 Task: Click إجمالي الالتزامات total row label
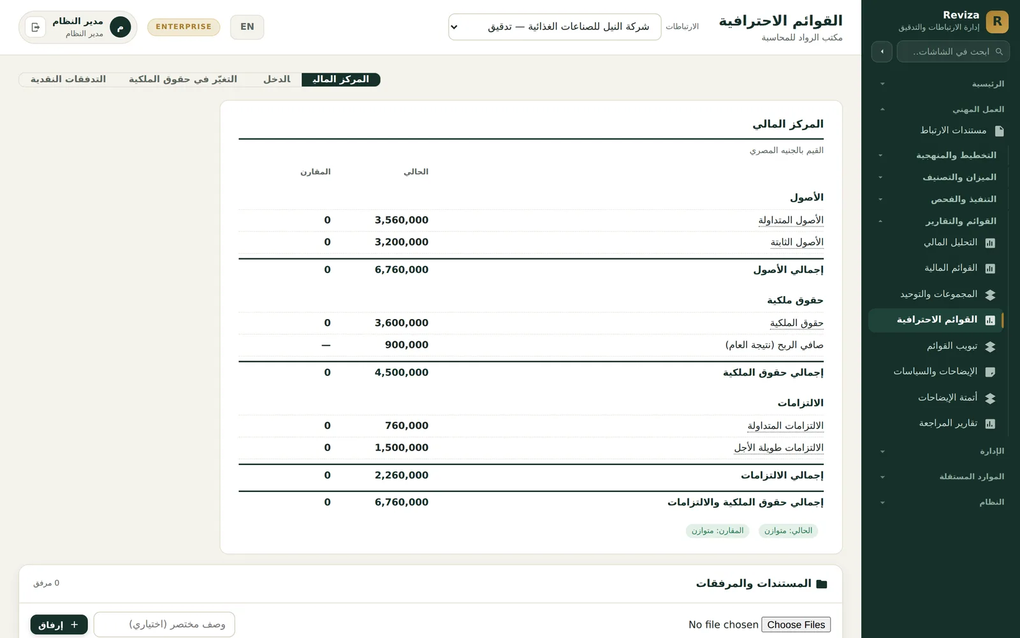tap(782, 475)
